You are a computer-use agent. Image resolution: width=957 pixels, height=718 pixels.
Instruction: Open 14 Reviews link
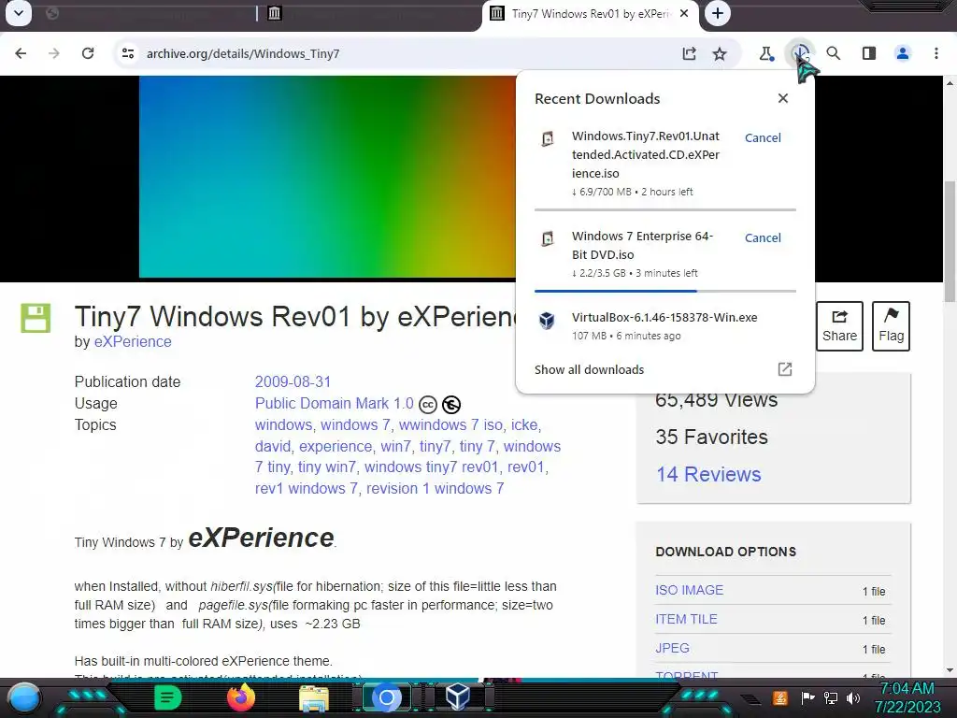tap(708, 474)
